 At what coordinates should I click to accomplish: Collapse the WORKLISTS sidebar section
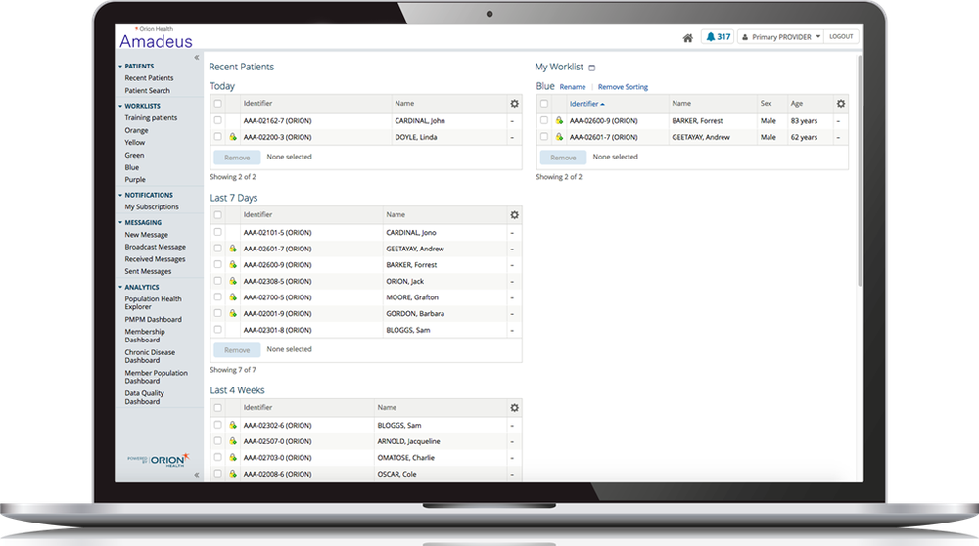tap(120, 106)
